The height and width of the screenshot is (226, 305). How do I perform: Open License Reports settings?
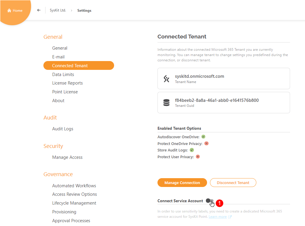pyautogui.click(x=67, y=83)
